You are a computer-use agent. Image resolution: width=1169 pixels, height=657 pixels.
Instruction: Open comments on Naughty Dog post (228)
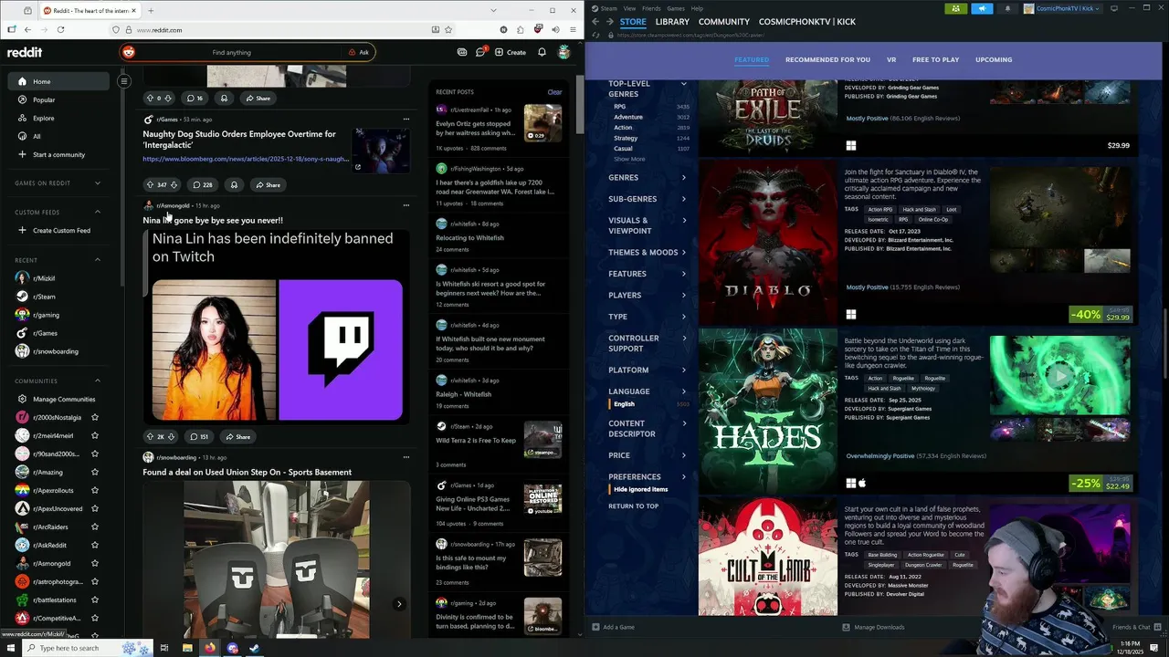(x=202, y=185)
